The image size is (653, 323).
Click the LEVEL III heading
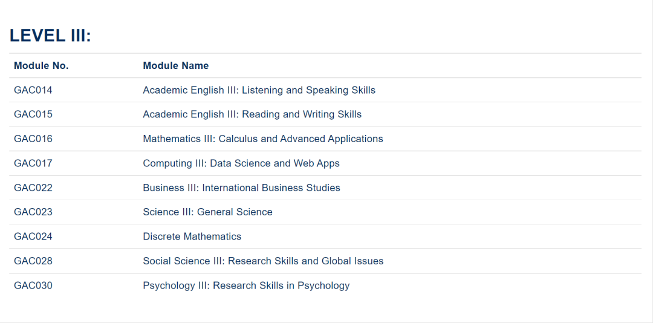[50, 36]
